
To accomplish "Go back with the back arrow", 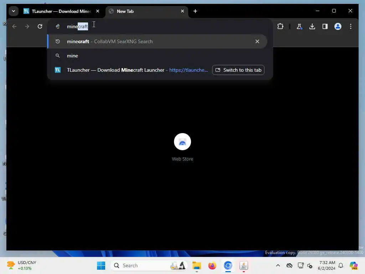I will point(14,26).
